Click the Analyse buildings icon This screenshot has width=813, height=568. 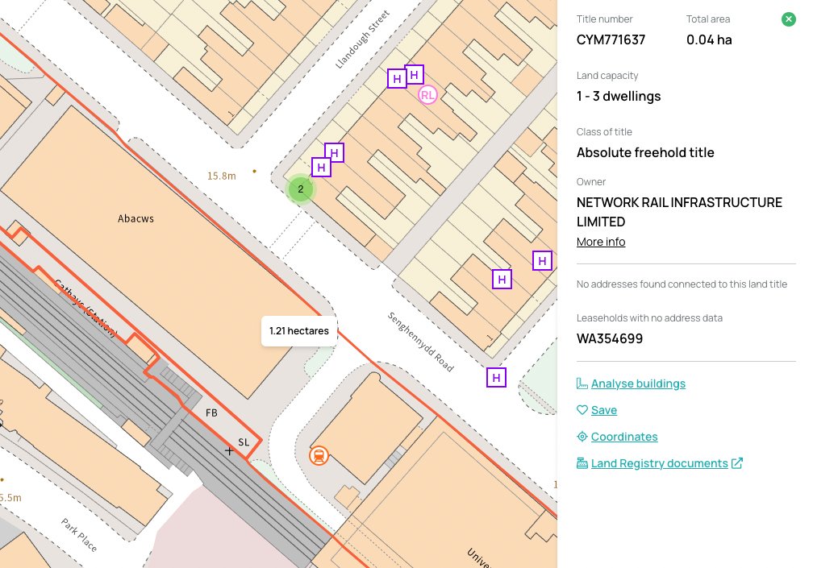[x=582, y=384]
